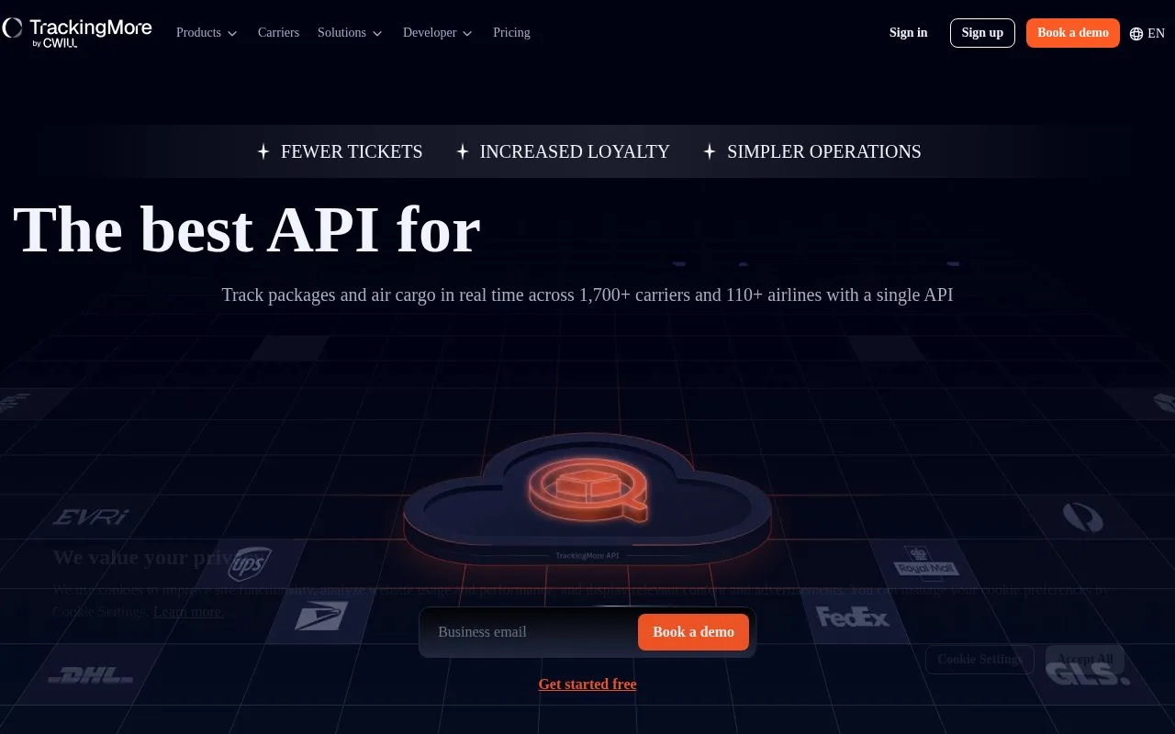
Task: Click Sign in in the header
Action: click(909, 33)
